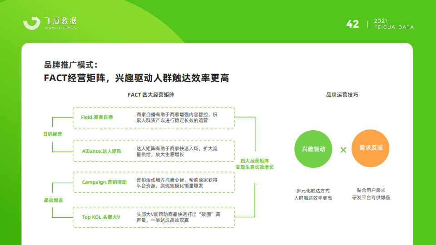436x245 pixels.
Task: Click the orange 需求反哺 circle
Action: 371,148
